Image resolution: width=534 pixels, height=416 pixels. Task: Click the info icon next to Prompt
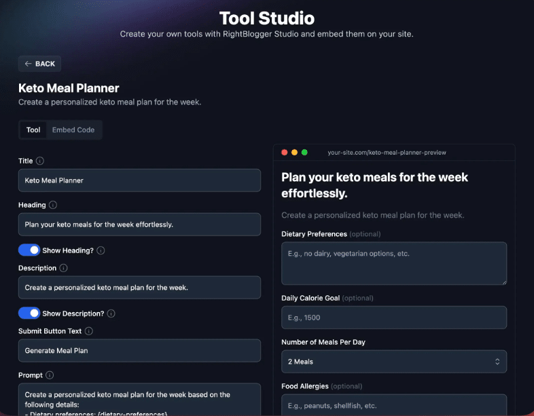point(50,375)
